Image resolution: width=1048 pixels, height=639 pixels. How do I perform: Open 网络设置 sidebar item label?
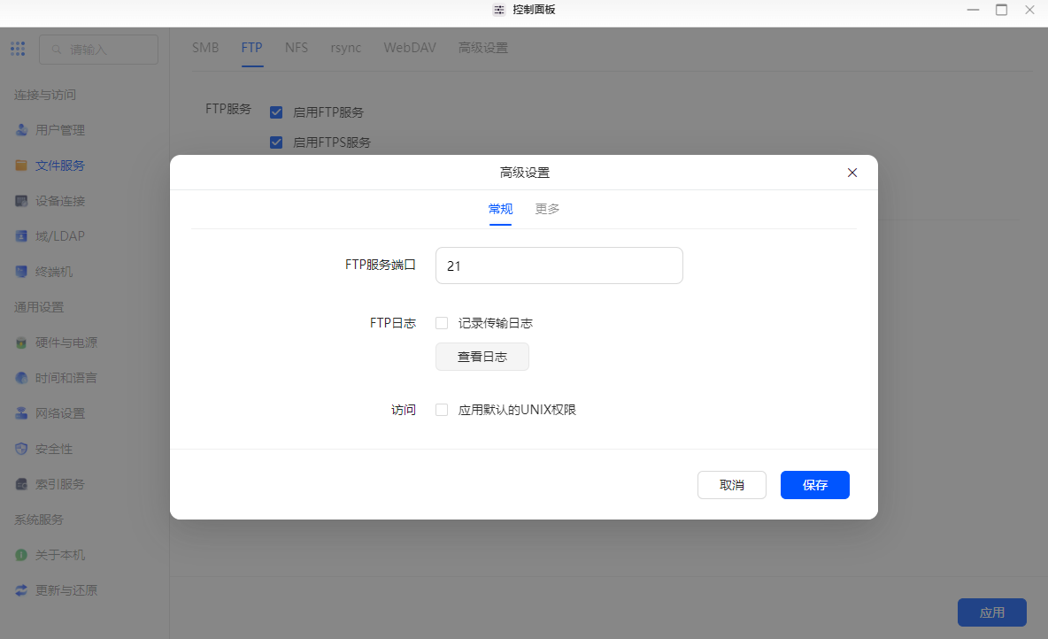pos(60,413)
